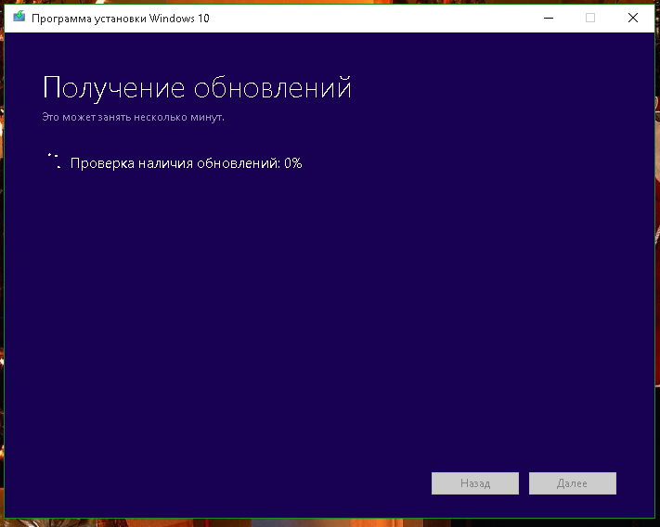The image size is (660, 527).
Task: Click the empty space left of Назад button
Action: [278, 483]
